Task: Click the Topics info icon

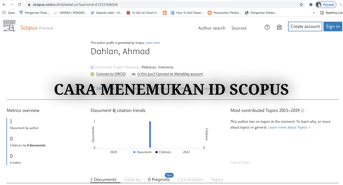Action: pos(303,111)
